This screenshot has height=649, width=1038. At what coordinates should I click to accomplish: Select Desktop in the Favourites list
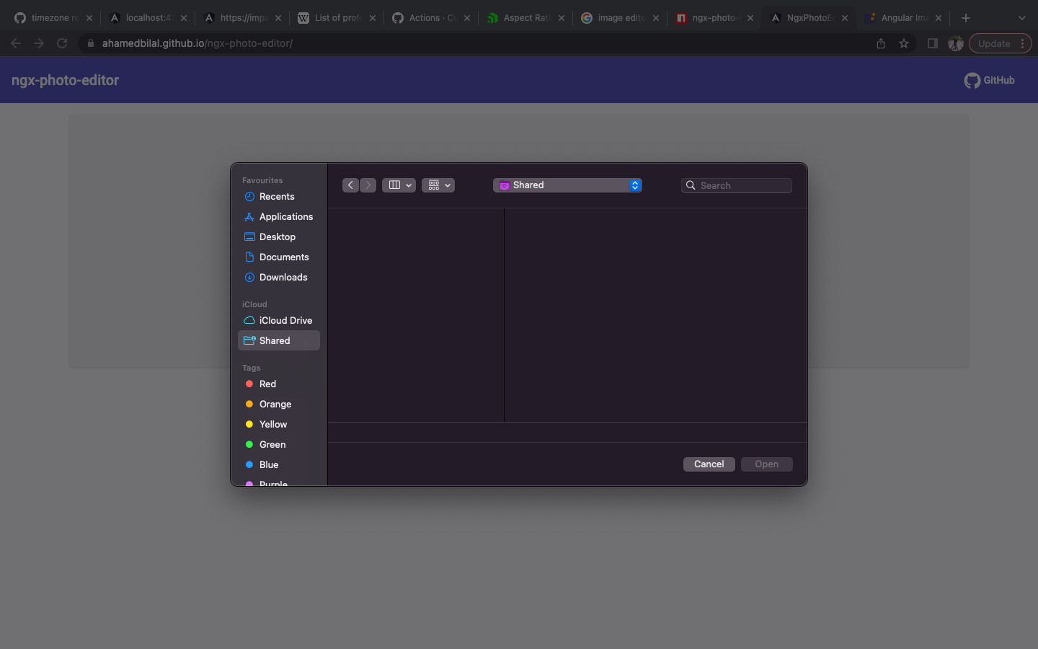click(277, 237)
